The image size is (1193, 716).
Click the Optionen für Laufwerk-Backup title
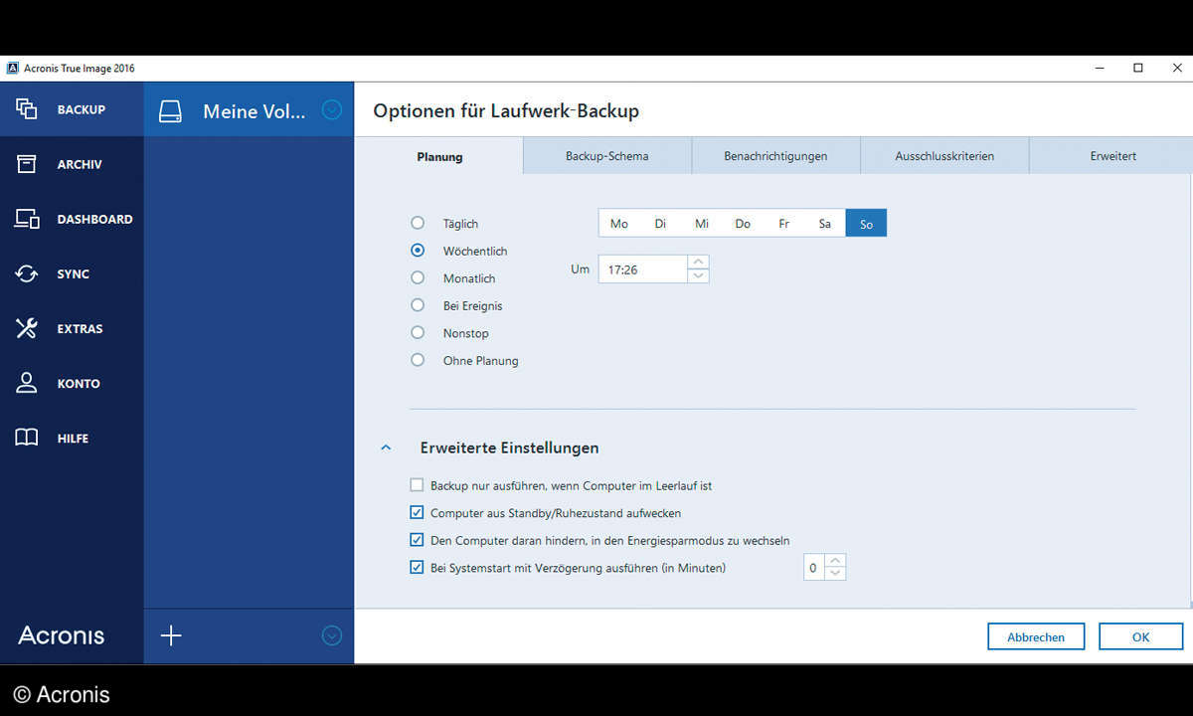[x=506, y=110]
